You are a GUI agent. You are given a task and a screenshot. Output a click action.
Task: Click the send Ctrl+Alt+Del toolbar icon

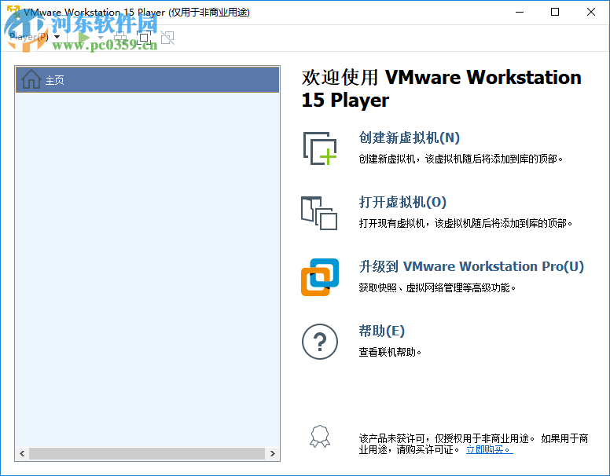pos(120,38)
